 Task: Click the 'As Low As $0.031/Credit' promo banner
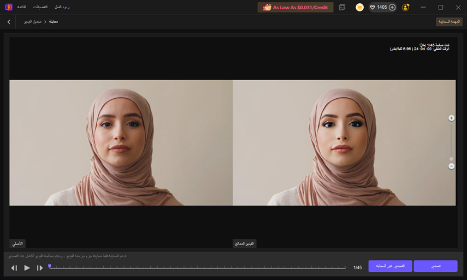click(295, 8)
